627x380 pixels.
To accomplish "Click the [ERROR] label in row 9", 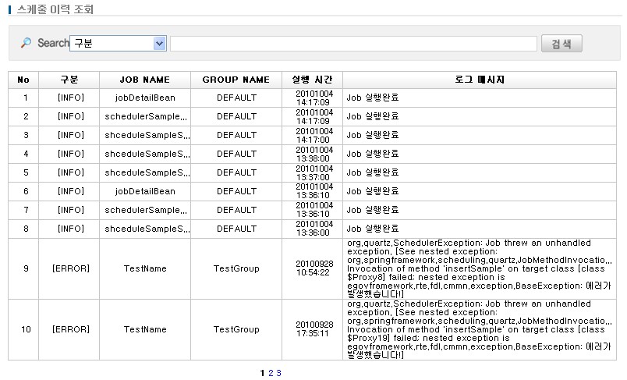I will click(70, 268).
